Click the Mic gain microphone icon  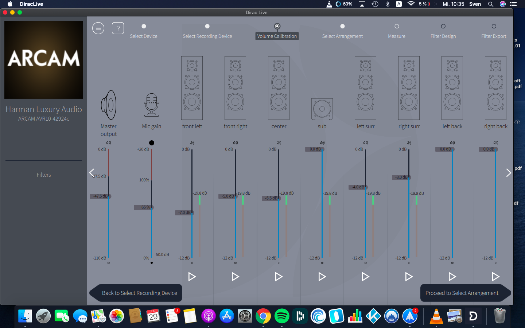[x=151, y=105]
